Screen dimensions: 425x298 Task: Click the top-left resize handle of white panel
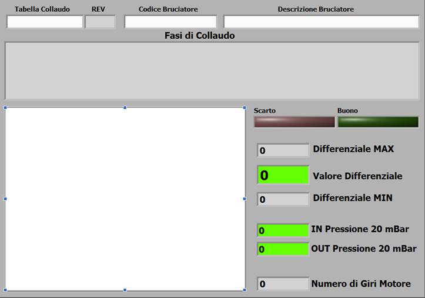point(5,108)
